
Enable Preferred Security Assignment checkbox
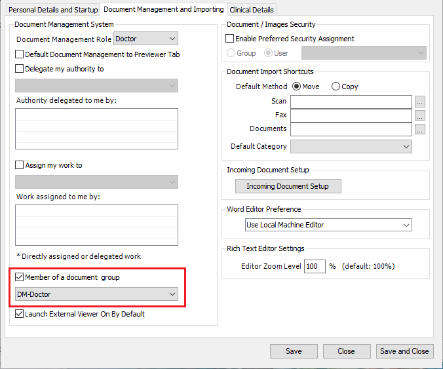coord(229,38)
